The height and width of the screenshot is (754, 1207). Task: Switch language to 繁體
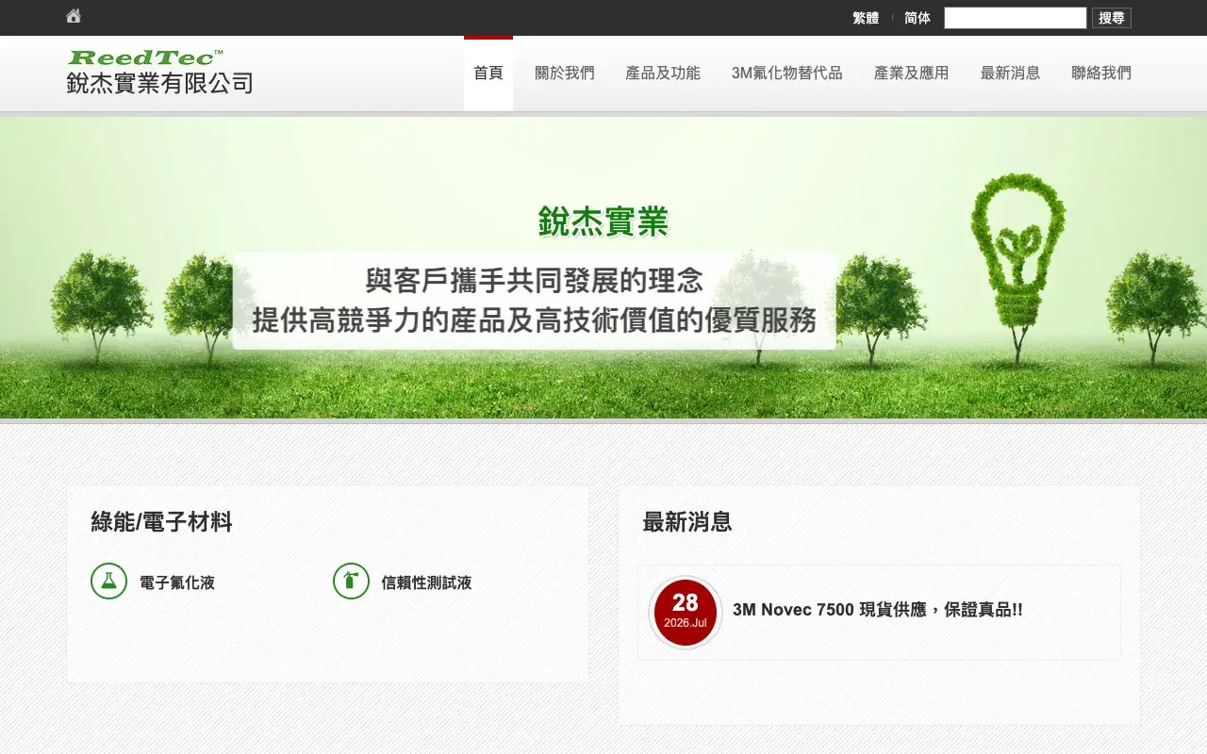tap(866, 18)
